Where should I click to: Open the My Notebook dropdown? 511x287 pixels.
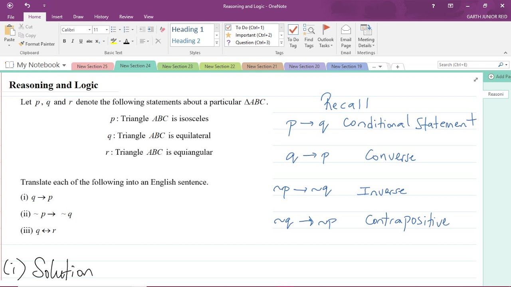click(x=36, y=65)
